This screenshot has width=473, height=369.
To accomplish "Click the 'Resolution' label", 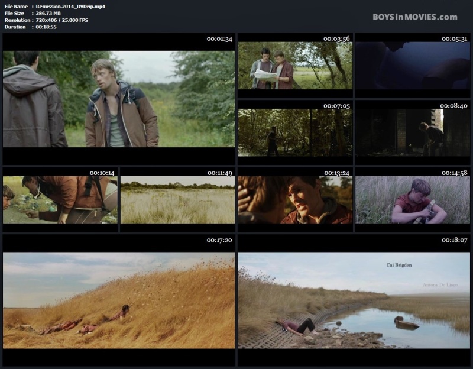I will tap(17, 20).
